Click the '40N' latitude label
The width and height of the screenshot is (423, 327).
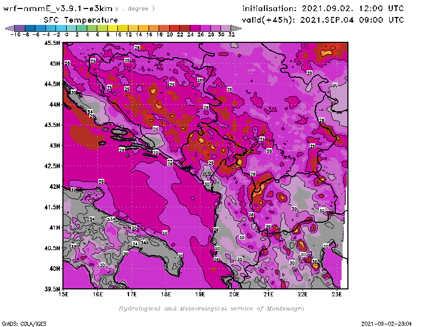pos(54,269)
